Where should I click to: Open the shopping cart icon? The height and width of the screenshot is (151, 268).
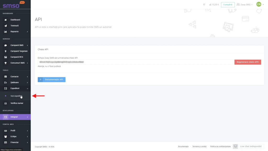pyautogui.click(x=204, y=5)
